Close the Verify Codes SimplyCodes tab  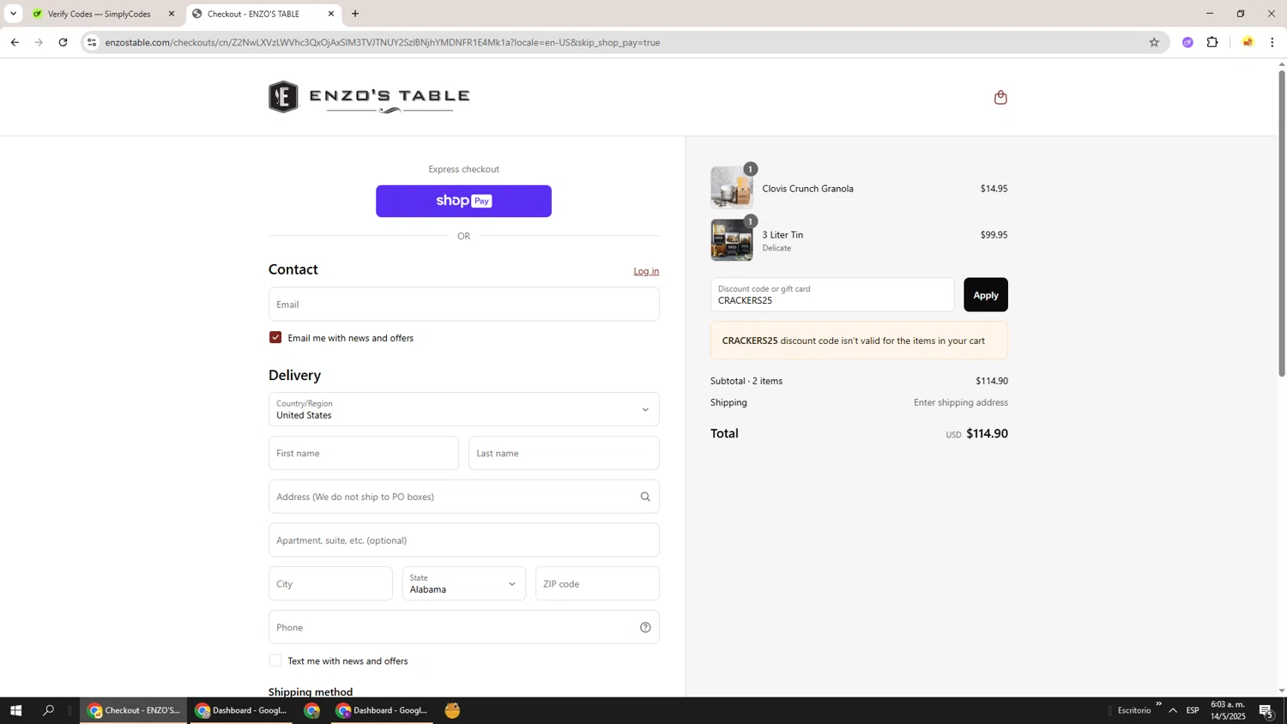172,14
